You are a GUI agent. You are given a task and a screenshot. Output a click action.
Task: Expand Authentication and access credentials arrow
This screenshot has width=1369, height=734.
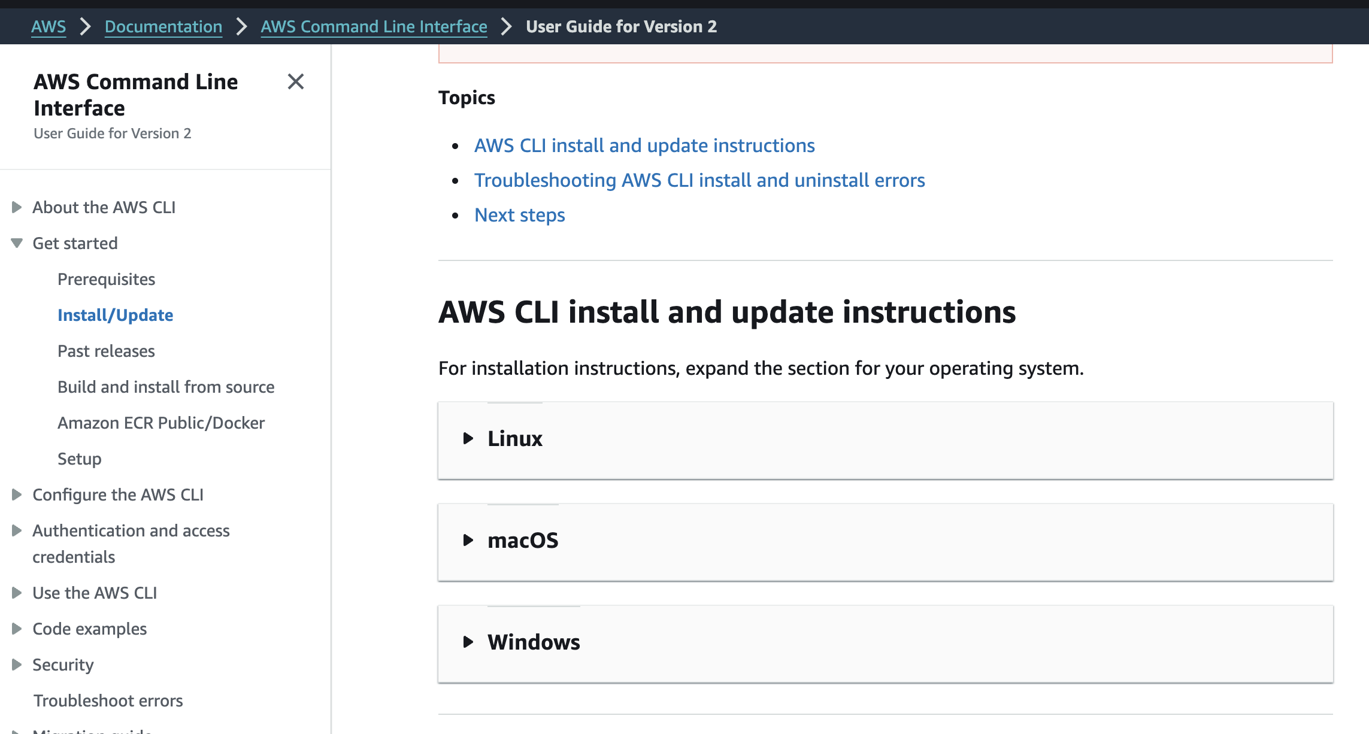click(17, 530)
